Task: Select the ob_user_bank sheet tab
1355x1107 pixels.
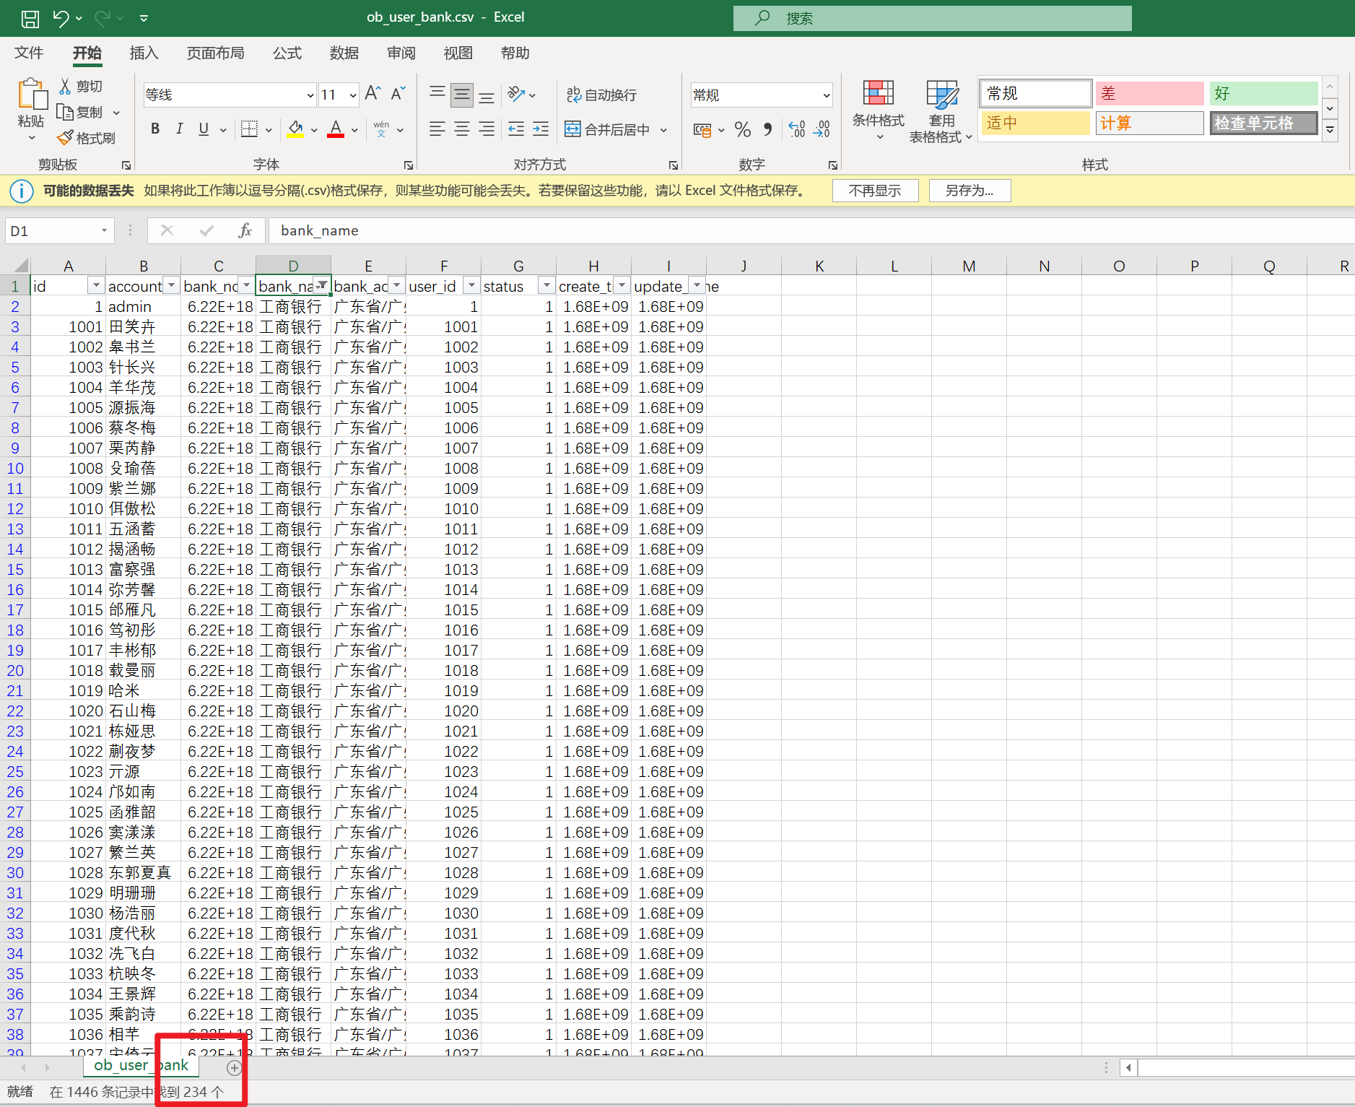Action: click(141, 1065)
